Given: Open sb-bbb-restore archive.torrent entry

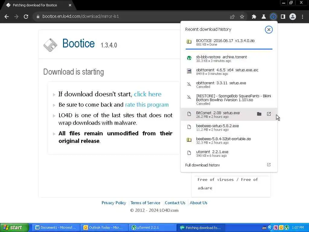Looking at the screenshot, I should point(229,59).
